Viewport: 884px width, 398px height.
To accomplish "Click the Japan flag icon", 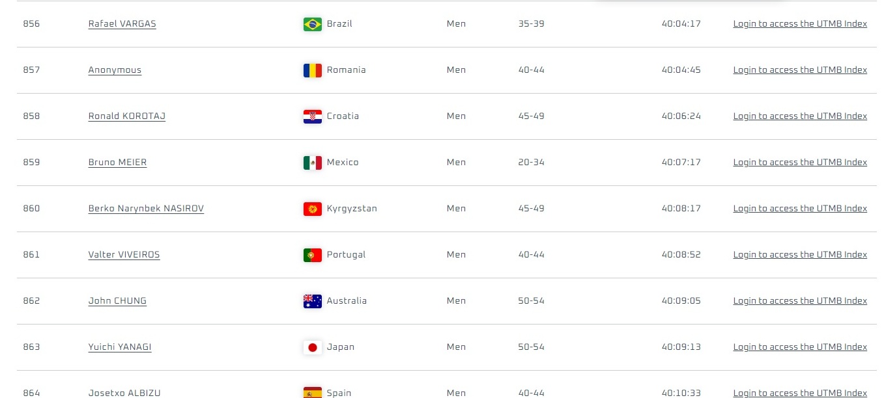I will point(312,347).
